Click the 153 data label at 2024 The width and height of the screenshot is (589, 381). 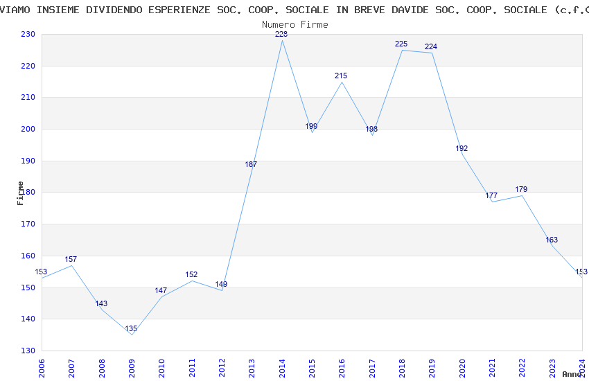pos(581,272)
